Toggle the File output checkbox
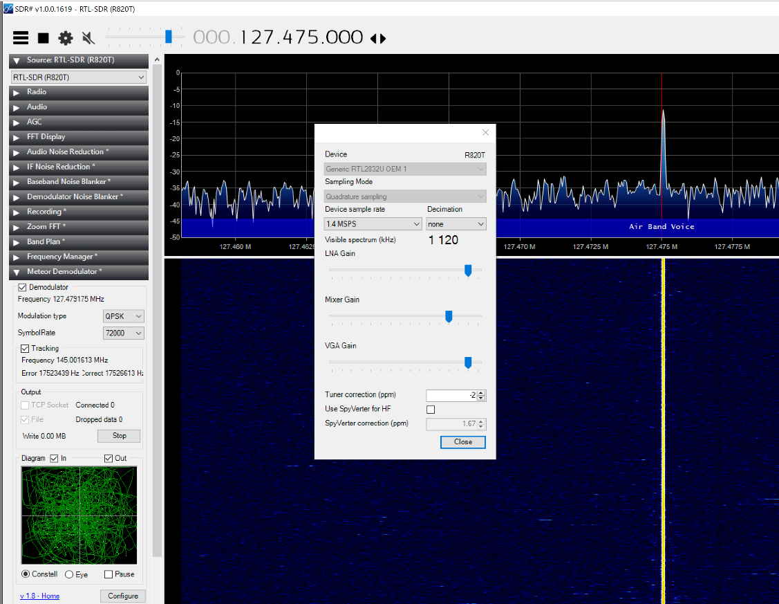 point(25,419)
